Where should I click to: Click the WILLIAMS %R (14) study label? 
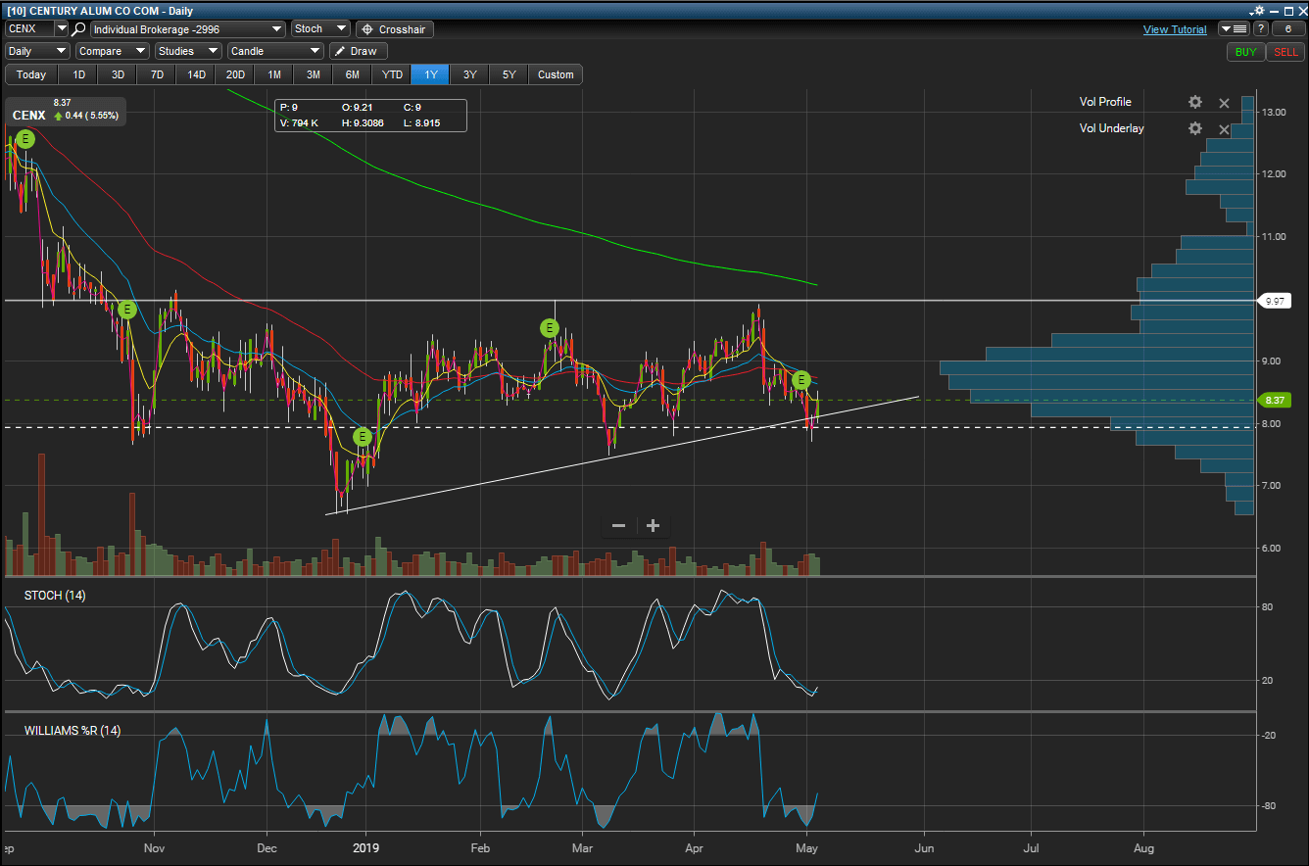click(x=73, y=731)
